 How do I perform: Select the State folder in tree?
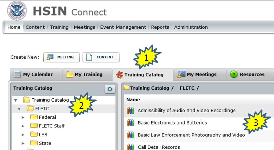click(45, 143)
